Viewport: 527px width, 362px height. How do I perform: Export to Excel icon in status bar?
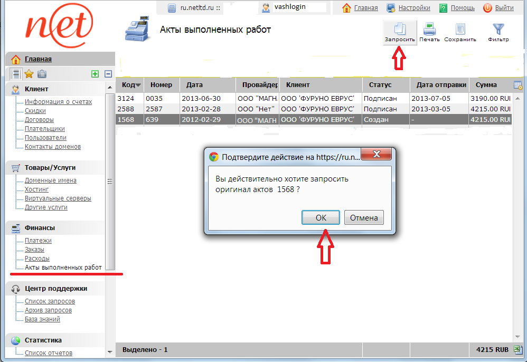[x=518, y=349]
